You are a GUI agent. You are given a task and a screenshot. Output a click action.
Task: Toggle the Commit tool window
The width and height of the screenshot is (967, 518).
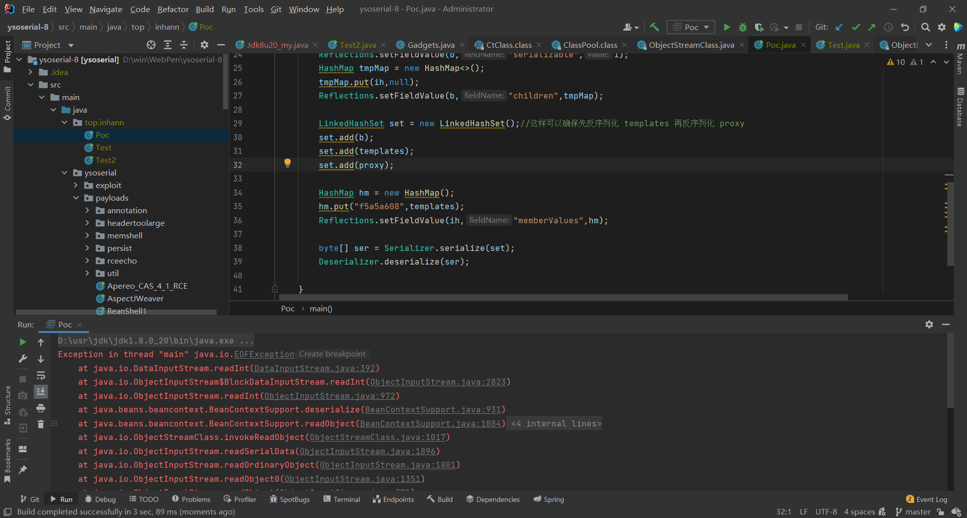pyautogui.click(x=7, y=103)
